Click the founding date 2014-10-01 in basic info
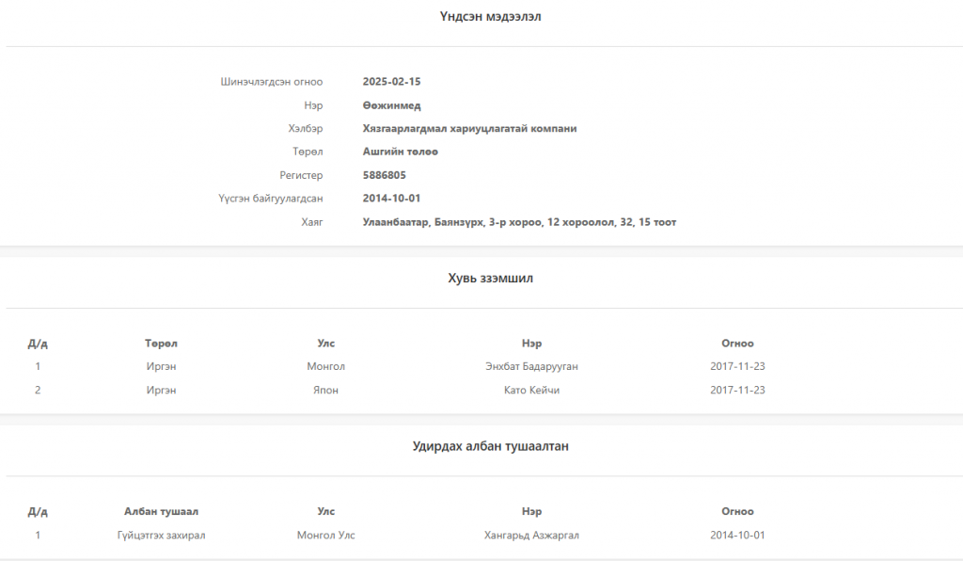 click(392, 199)
